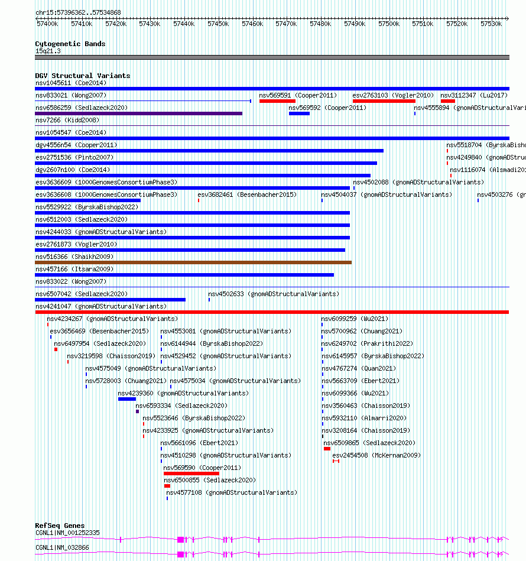
Task: Open nsv5523646 (ByrskaBishop2022) label
Action: coord(194,419)
